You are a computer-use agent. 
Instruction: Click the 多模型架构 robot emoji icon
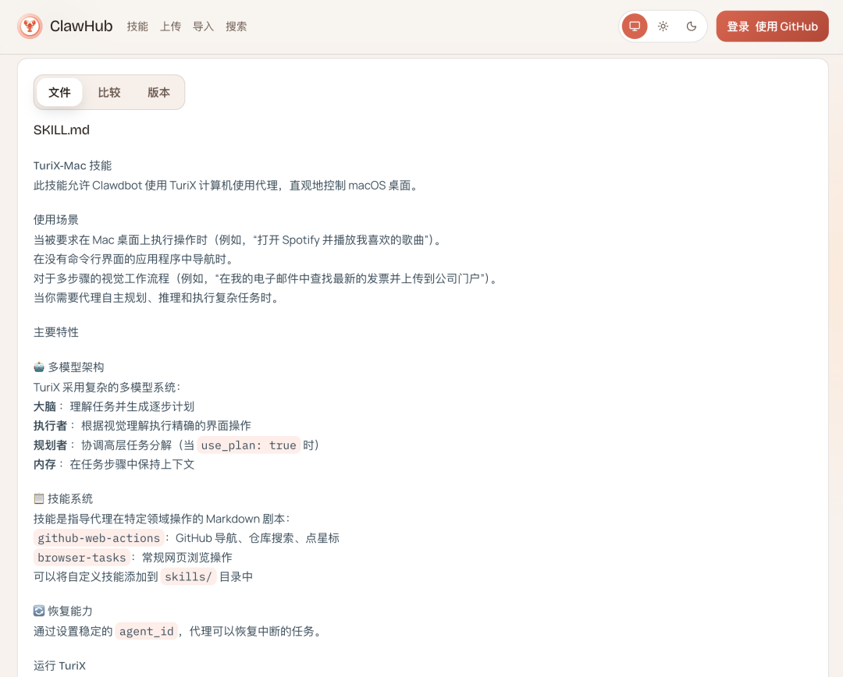pos(40,367)
